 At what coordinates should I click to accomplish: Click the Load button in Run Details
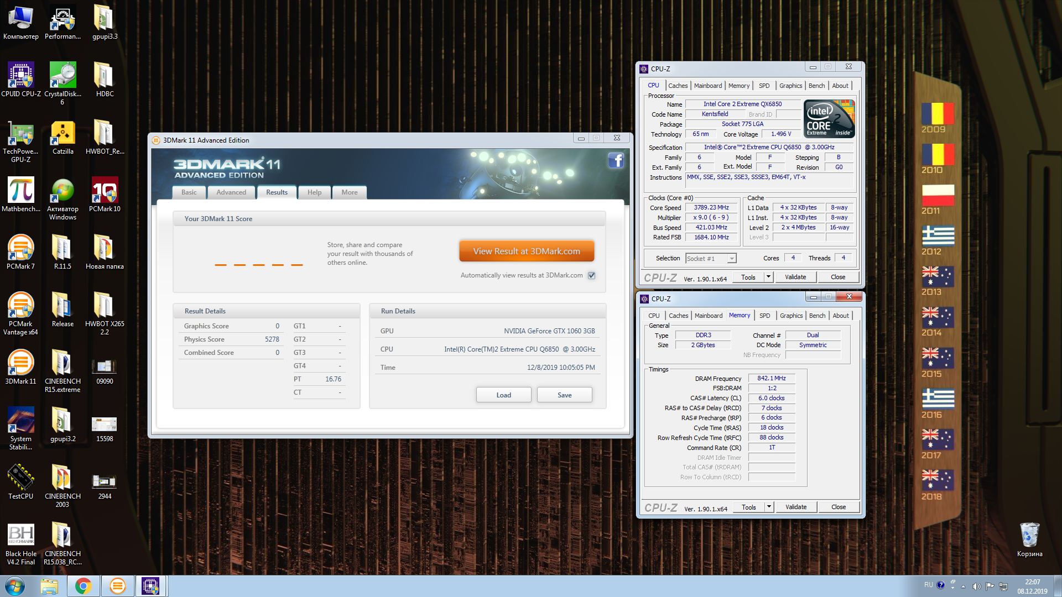[x=504, y=395]
